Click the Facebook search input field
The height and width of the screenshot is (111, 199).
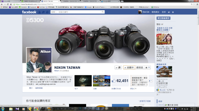coord(76,12)
